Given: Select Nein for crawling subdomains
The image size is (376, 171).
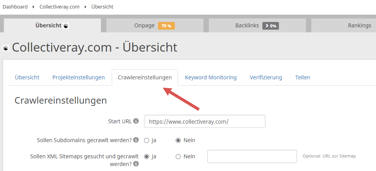Looking at the screenshot, I should pyautogui.click(x=178, y=141).
